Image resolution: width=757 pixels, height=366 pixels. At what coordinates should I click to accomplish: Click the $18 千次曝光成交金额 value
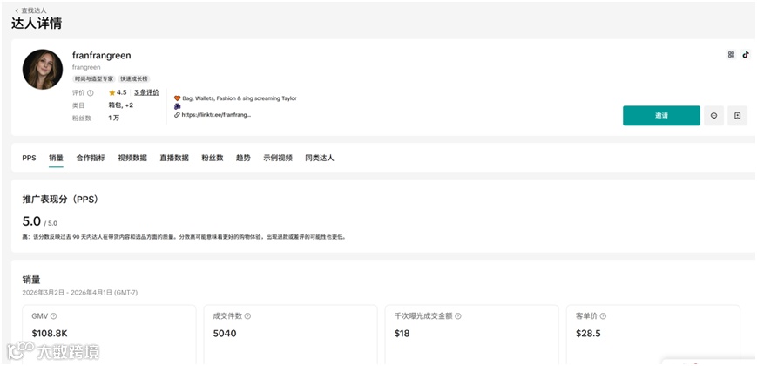coord(402,334)
